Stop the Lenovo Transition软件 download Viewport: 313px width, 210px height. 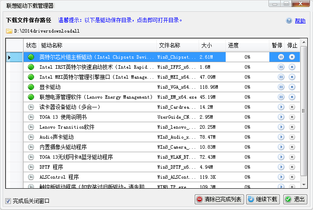[292, 127]
